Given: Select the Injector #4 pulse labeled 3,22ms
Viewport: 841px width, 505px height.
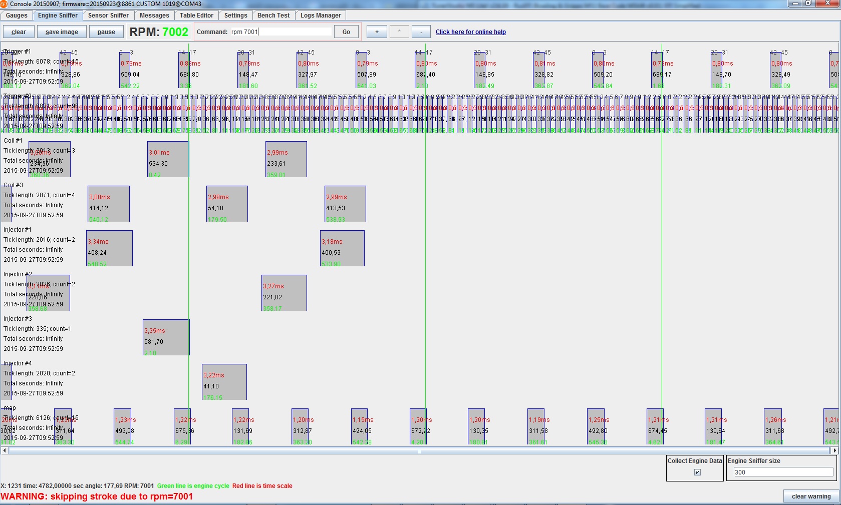Looking at the screenshot, I should click(224, 382).
